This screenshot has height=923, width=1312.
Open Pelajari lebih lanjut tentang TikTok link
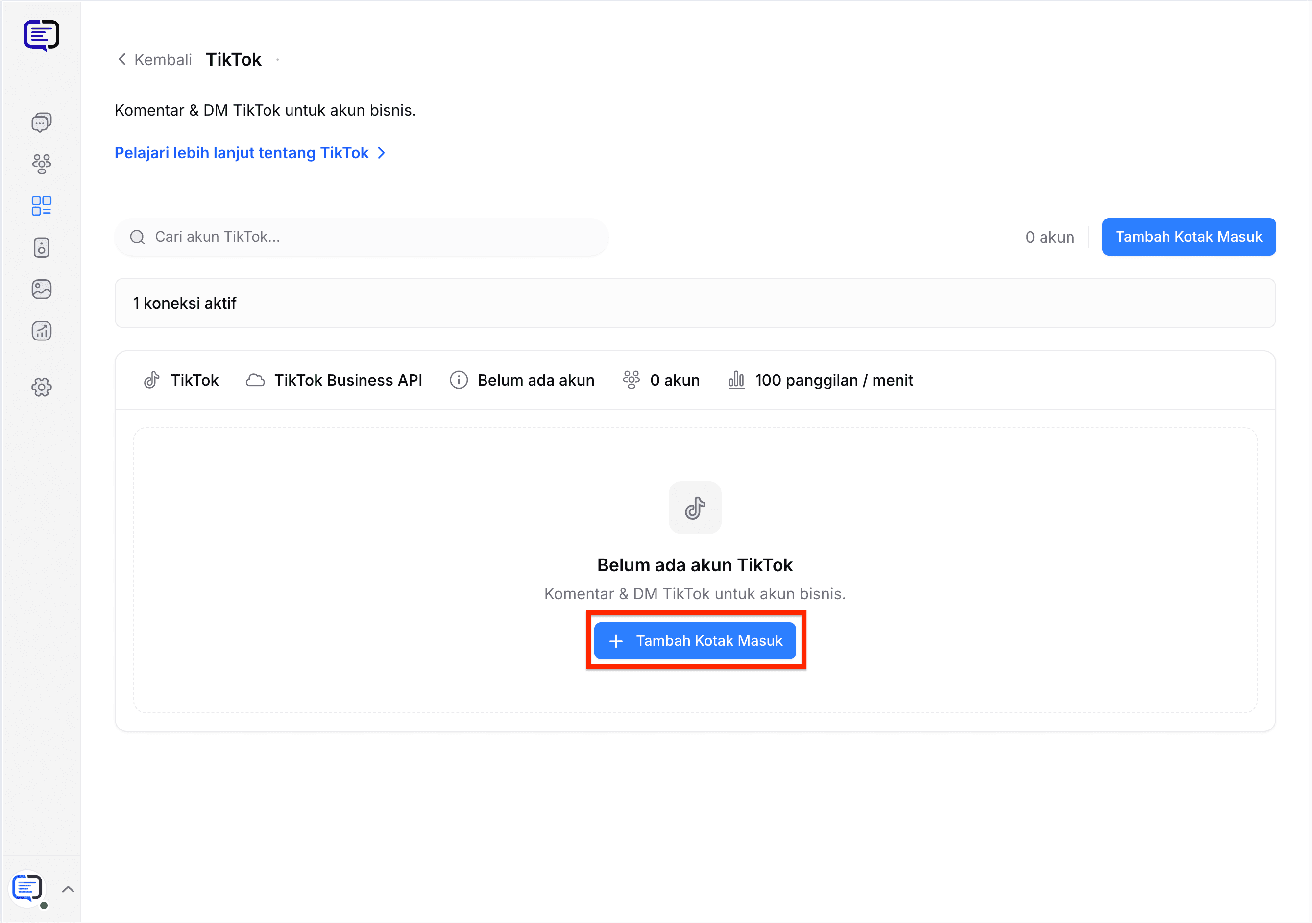(250, 153)
